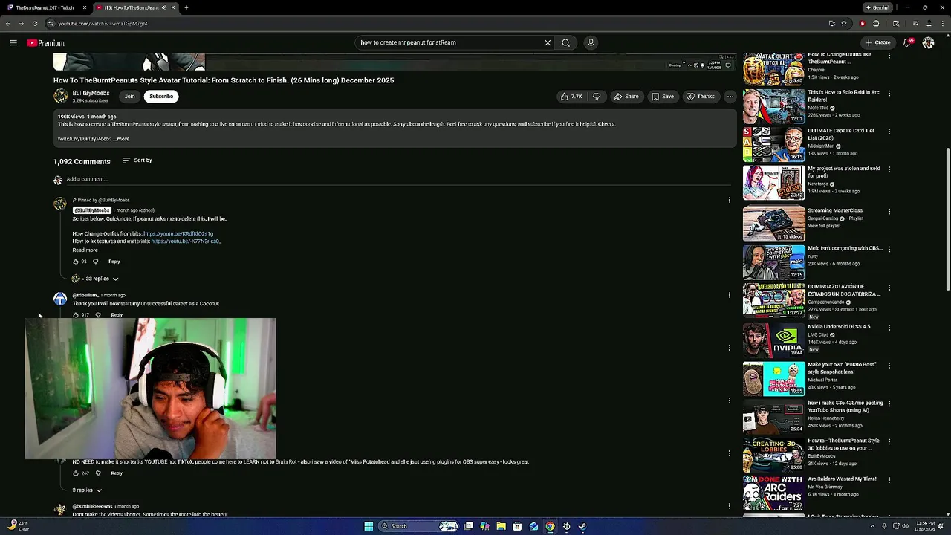The height and width of the screenshot is (535, 951).
Task: Open Windows Start menu
Action: [x=369, y=526]
